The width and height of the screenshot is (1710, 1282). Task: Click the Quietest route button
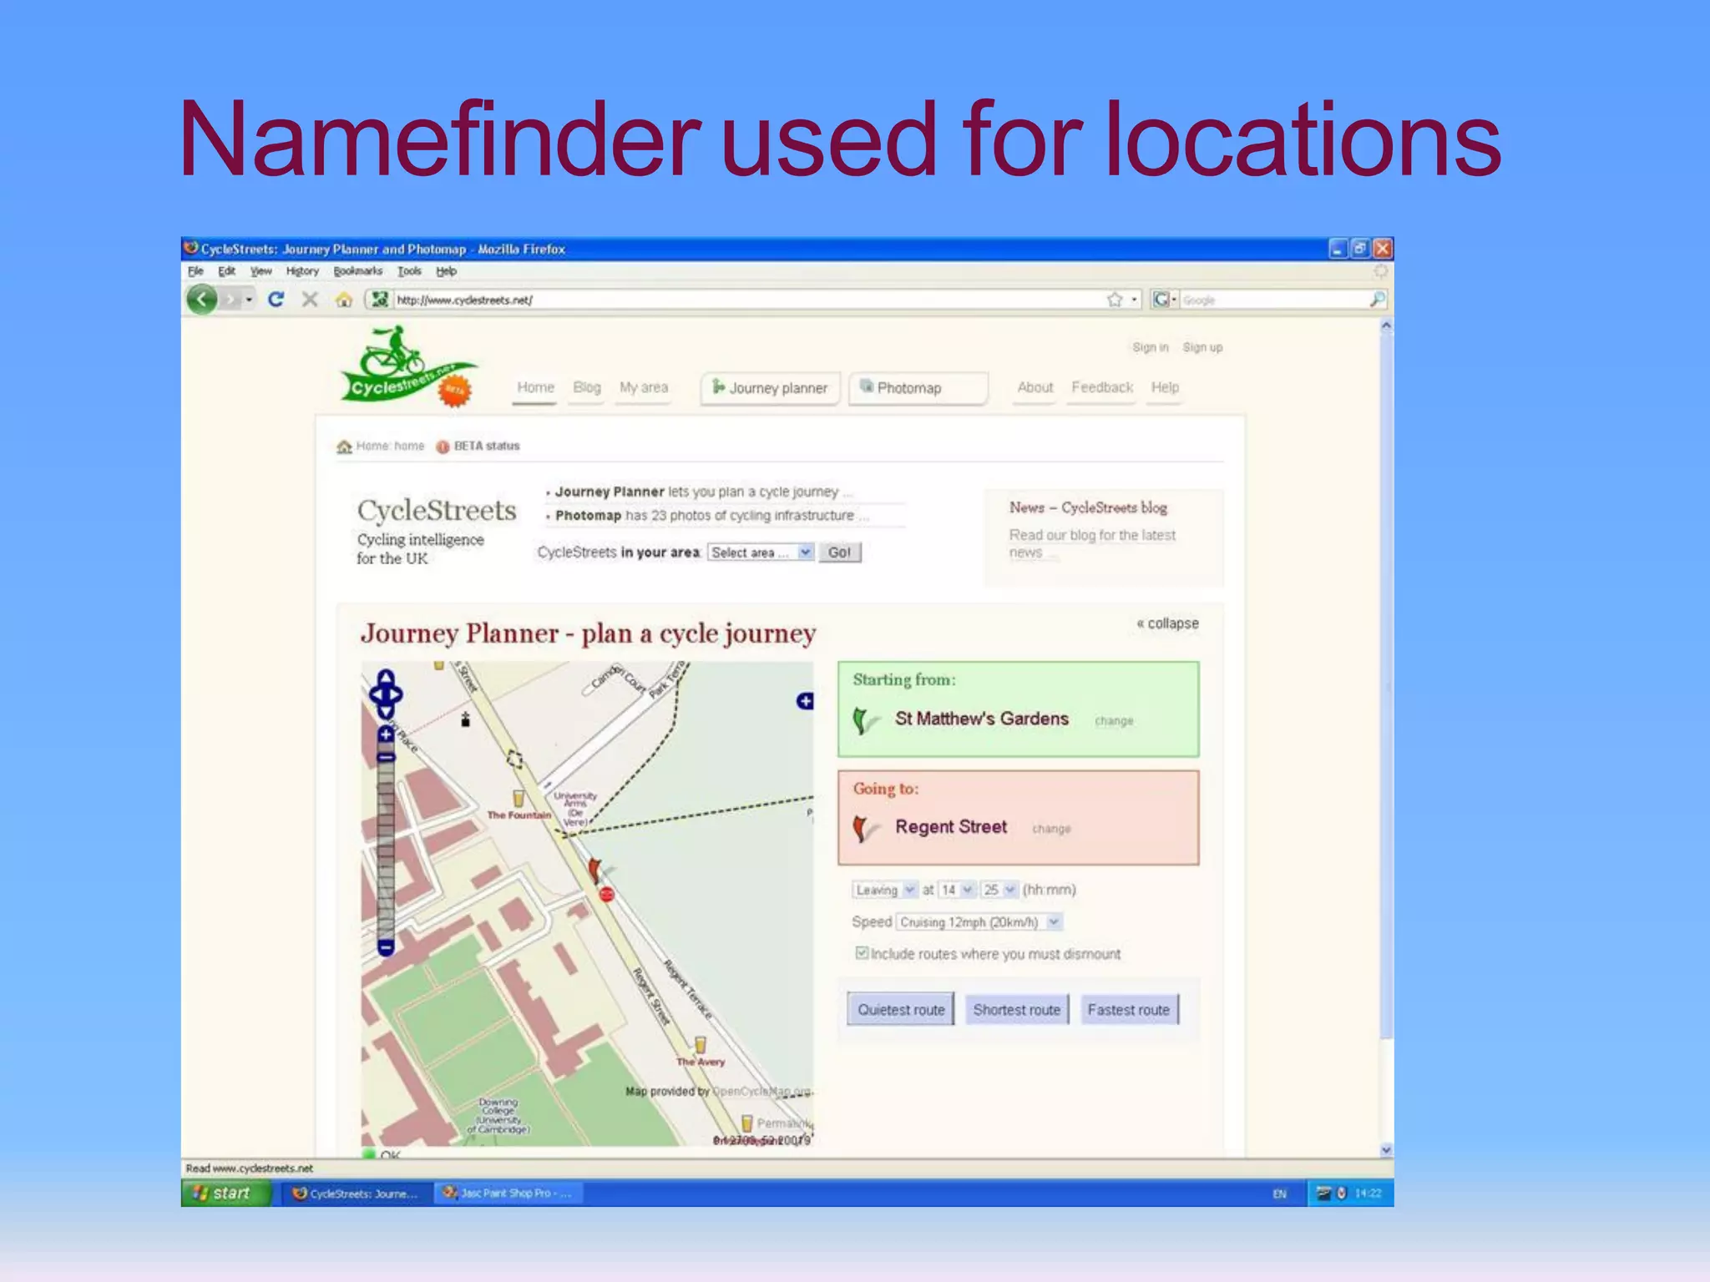point(901,1010)
